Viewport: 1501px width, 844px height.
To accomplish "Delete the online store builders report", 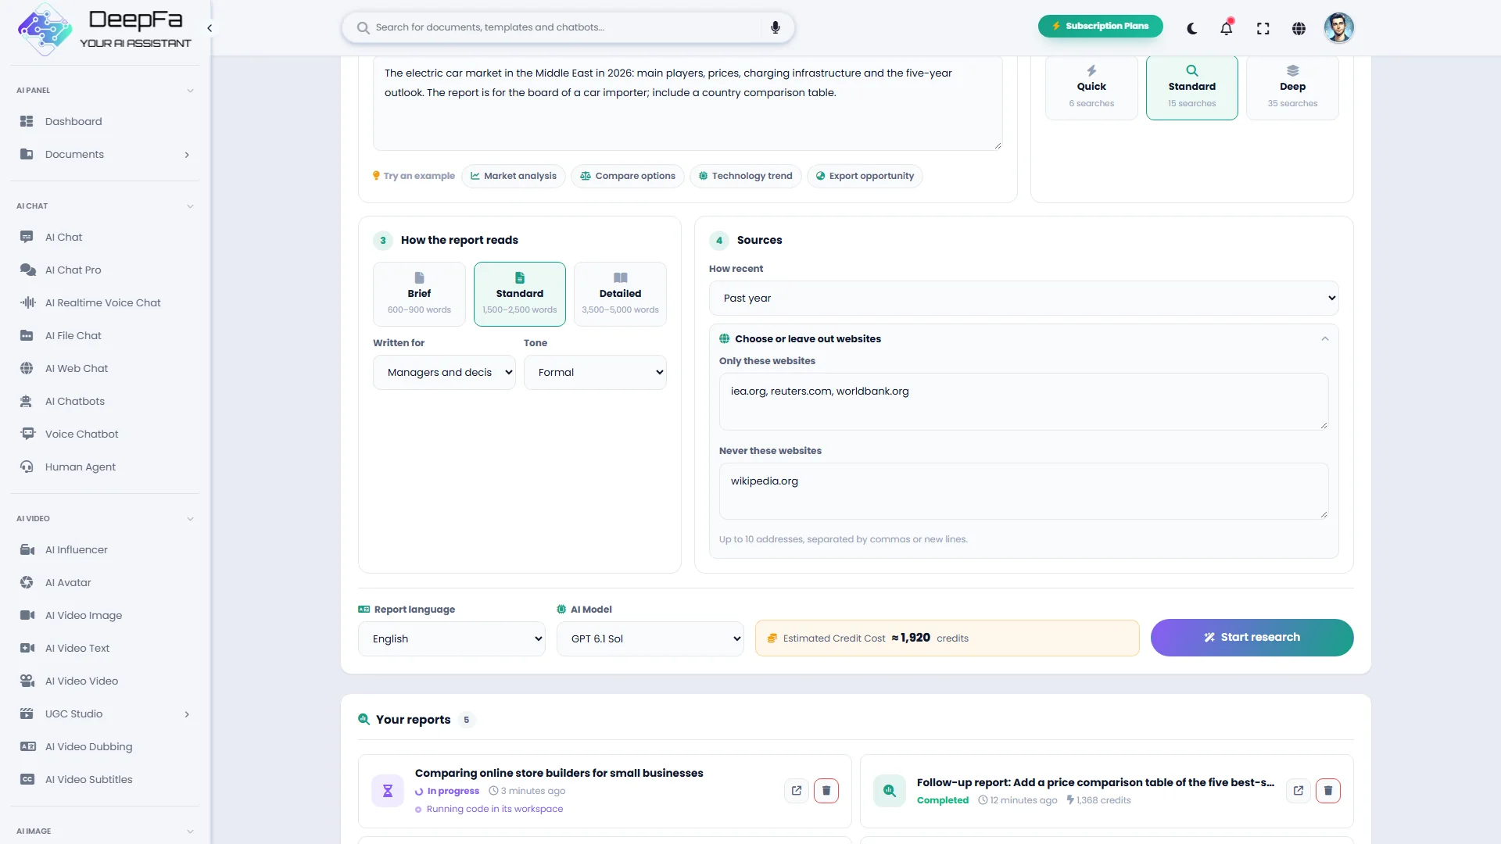I will (826, 791).
